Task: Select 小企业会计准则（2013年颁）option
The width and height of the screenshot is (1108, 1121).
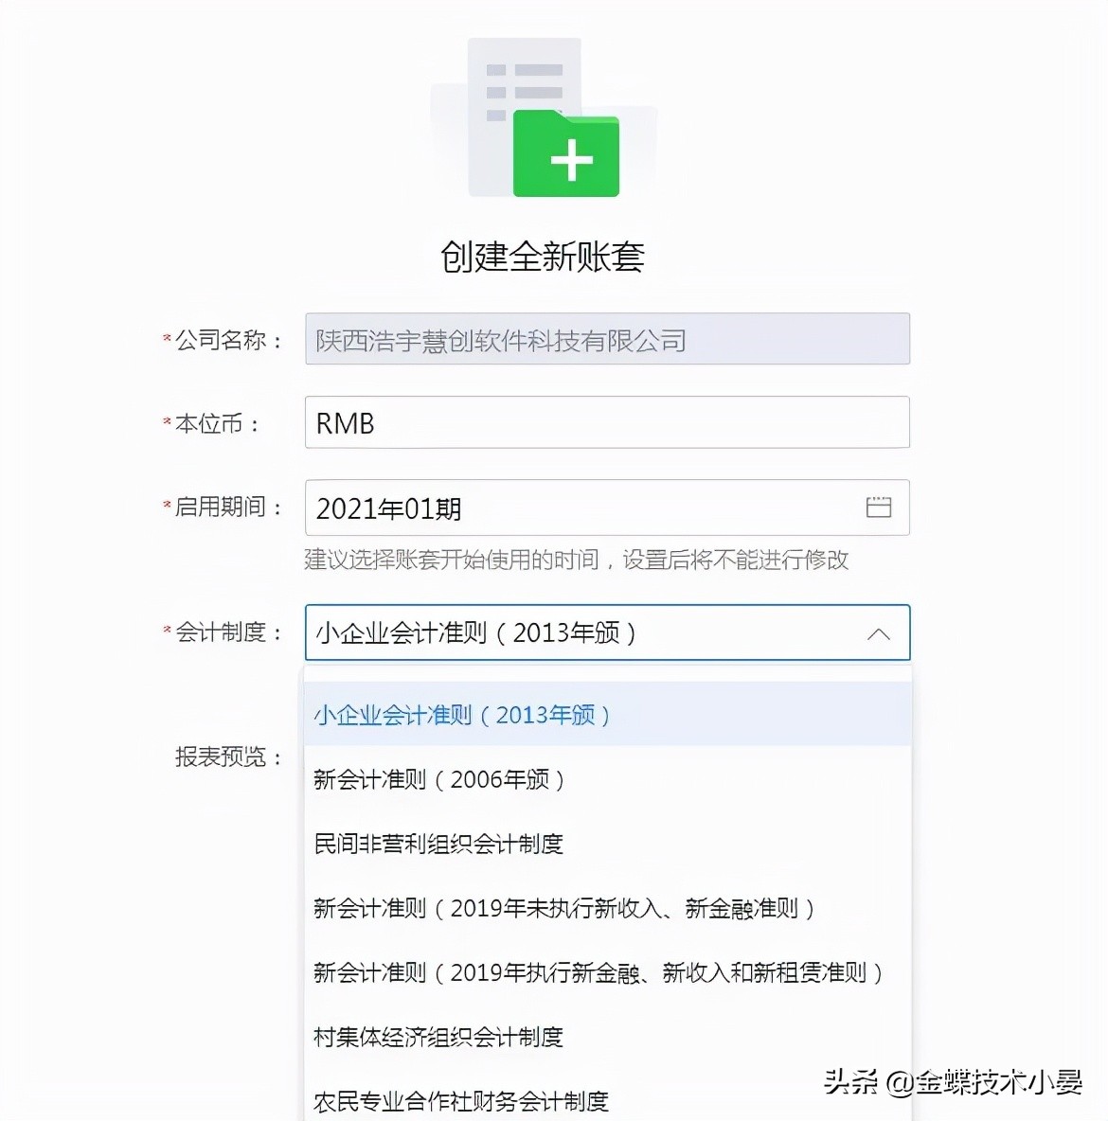Action: [461, 715]
